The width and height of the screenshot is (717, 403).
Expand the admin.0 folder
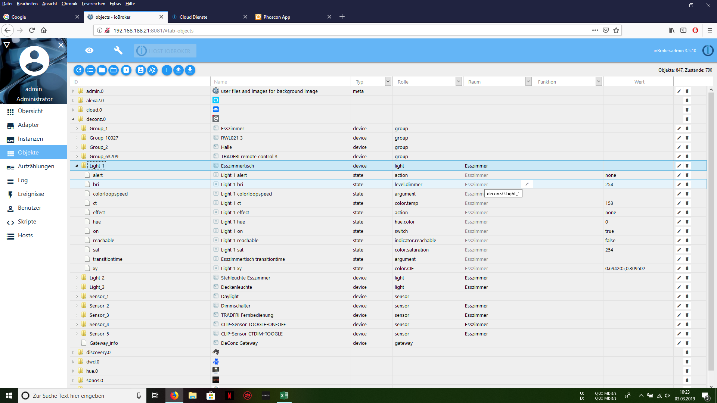pos(74,91)
